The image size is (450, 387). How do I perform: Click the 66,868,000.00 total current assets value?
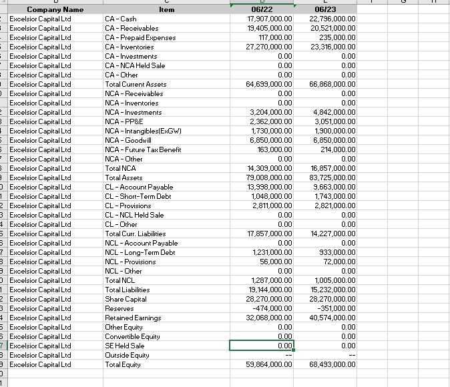point(325,84)
